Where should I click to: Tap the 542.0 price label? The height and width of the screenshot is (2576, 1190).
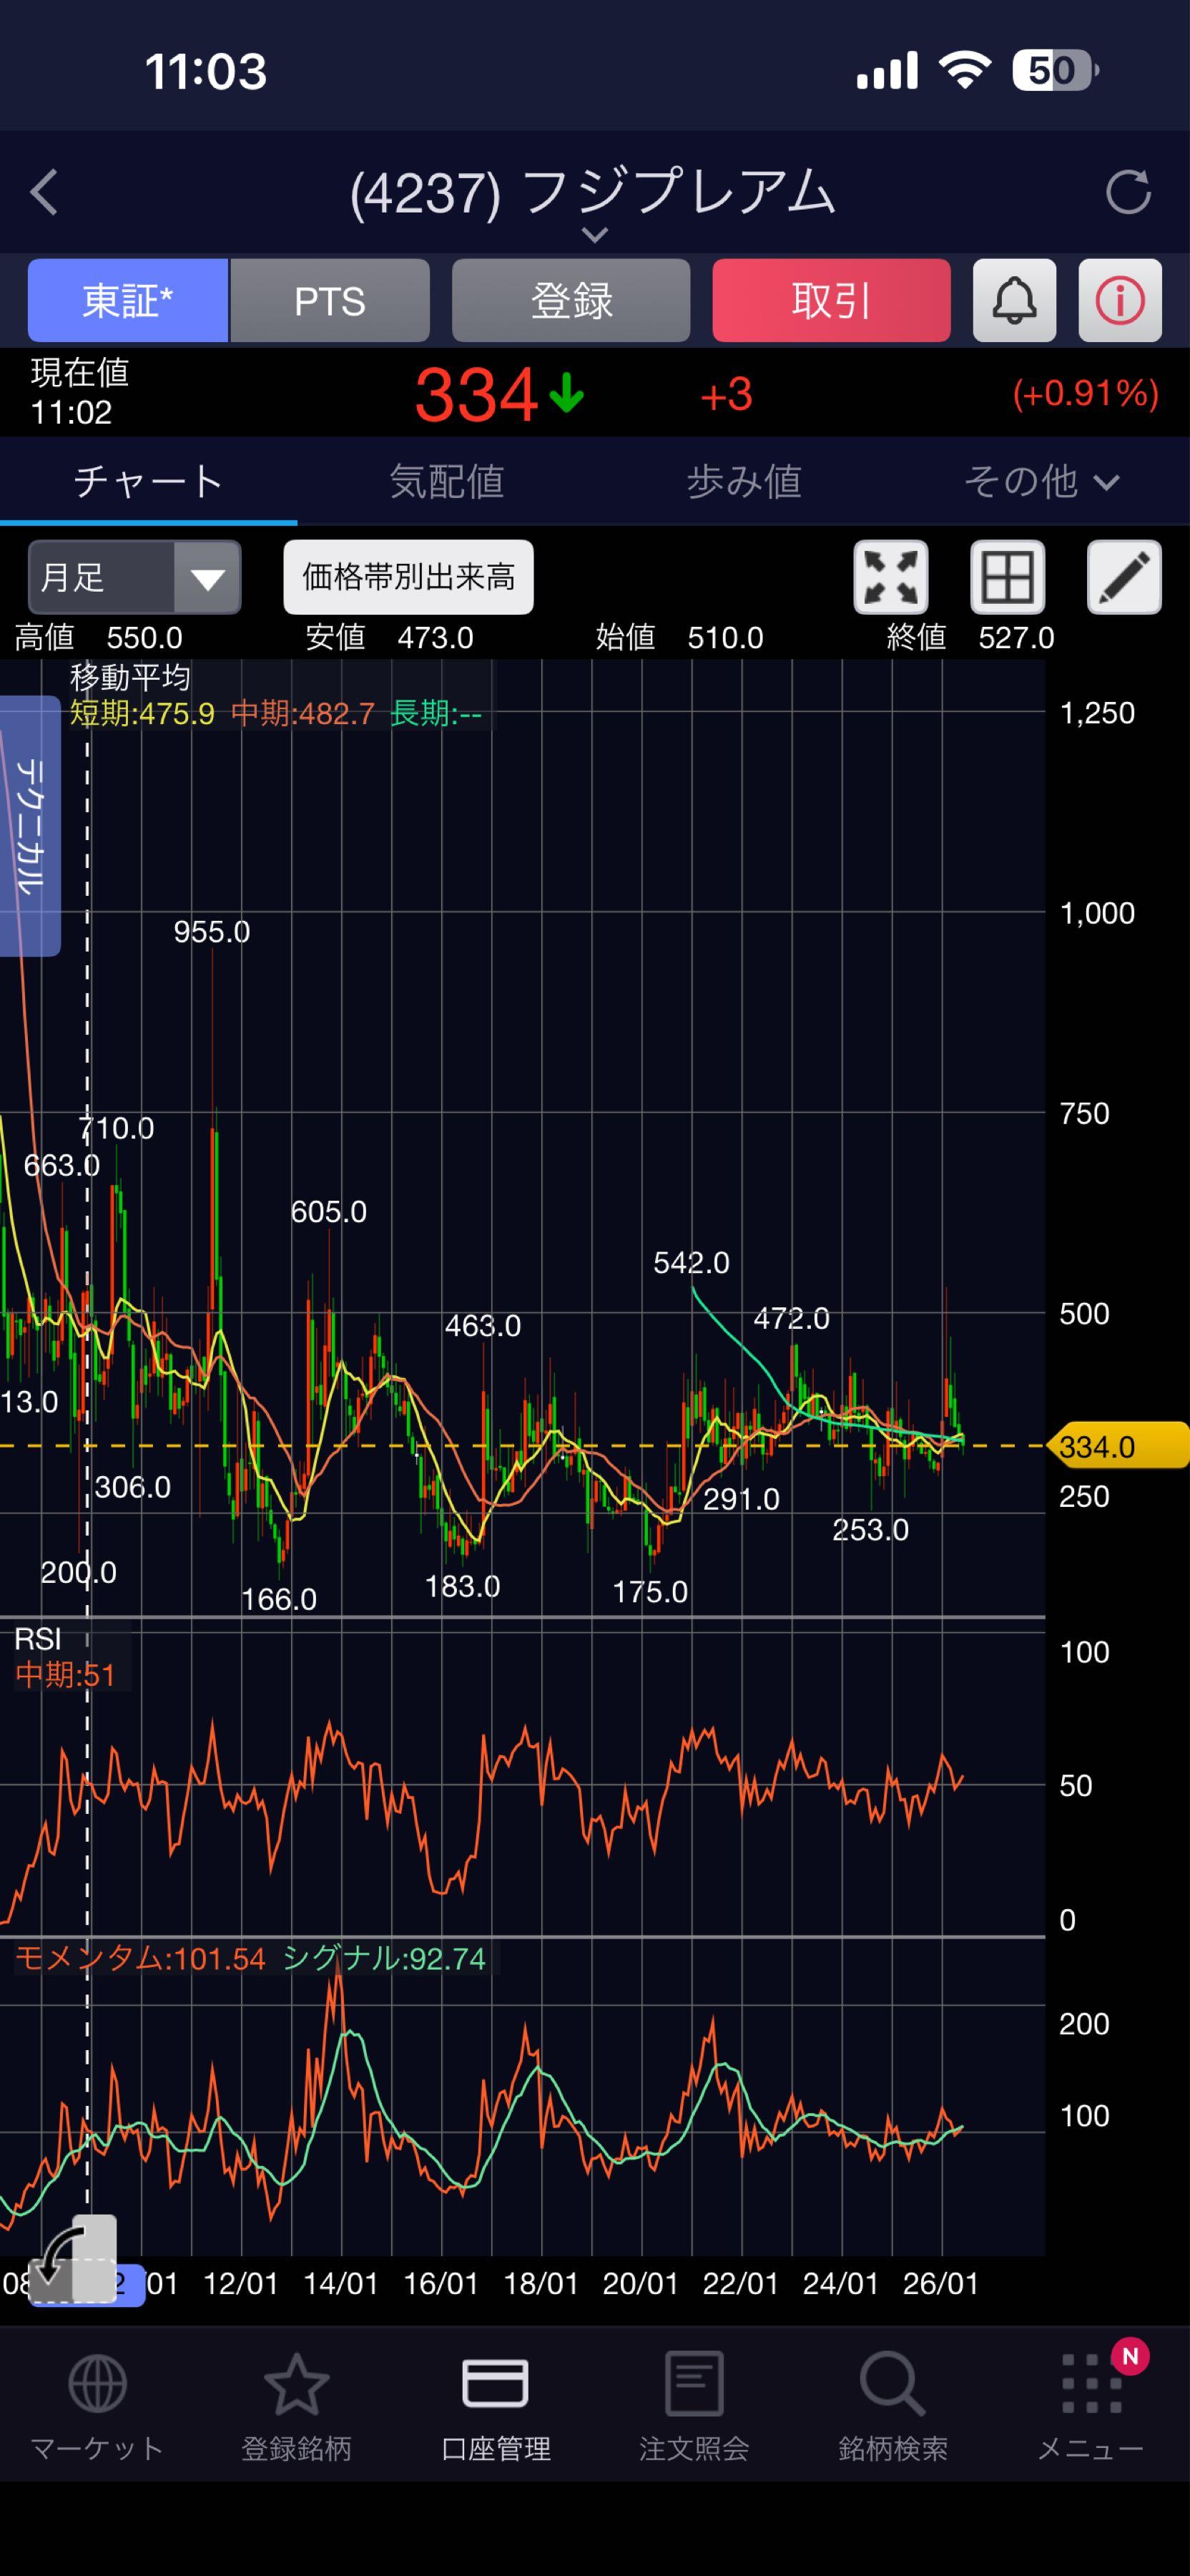(692, 1263)
